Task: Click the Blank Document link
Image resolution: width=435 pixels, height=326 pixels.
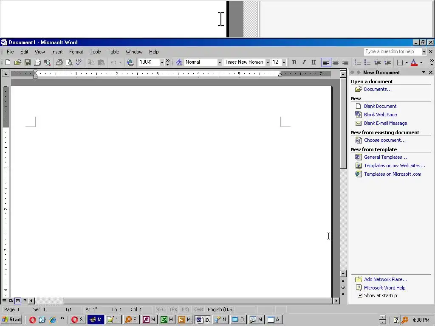Action: (x=380, y=106)
